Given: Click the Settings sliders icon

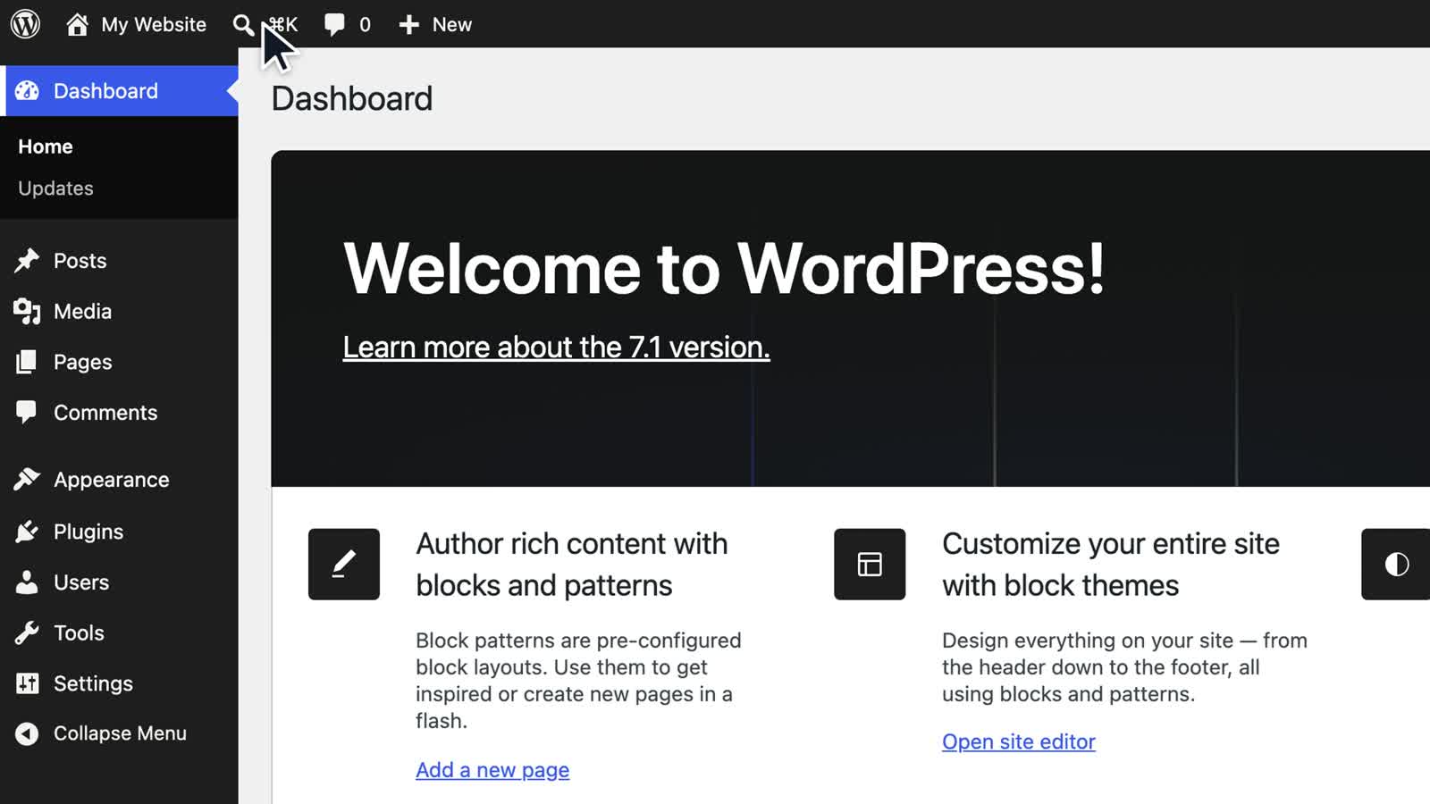Looking at the screenshot, I should 27,683.
